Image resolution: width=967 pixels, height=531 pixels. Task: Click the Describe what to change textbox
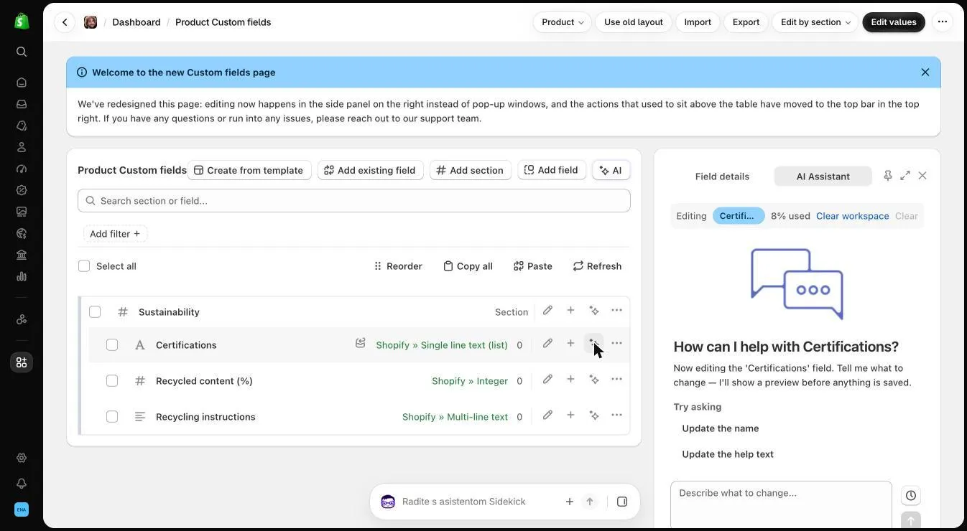(x=781, y=506)
